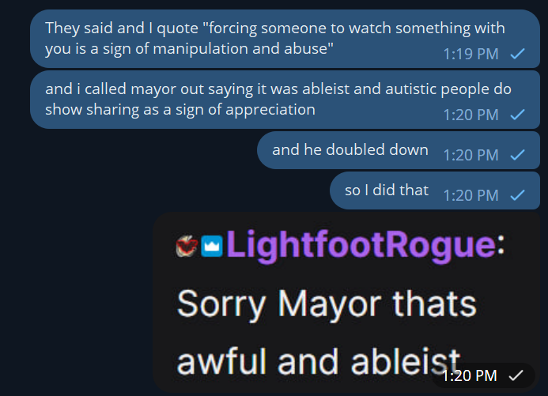Click timestamp on 'and he doubled down'
The width and height of the screenshot is (548, 396).
(471, 155)
